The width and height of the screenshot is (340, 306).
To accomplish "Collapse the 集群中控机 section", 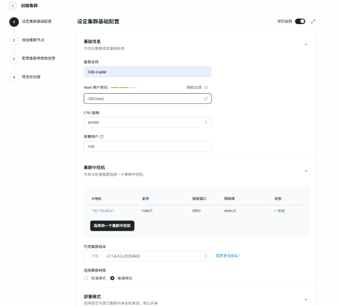I will point(306,171).
